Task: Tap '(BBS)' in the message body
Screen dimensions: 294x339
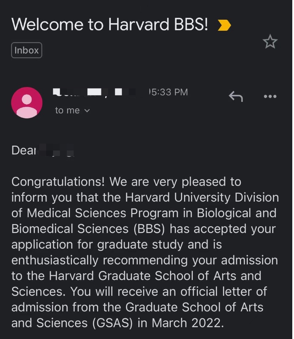Action: point(149,229)
